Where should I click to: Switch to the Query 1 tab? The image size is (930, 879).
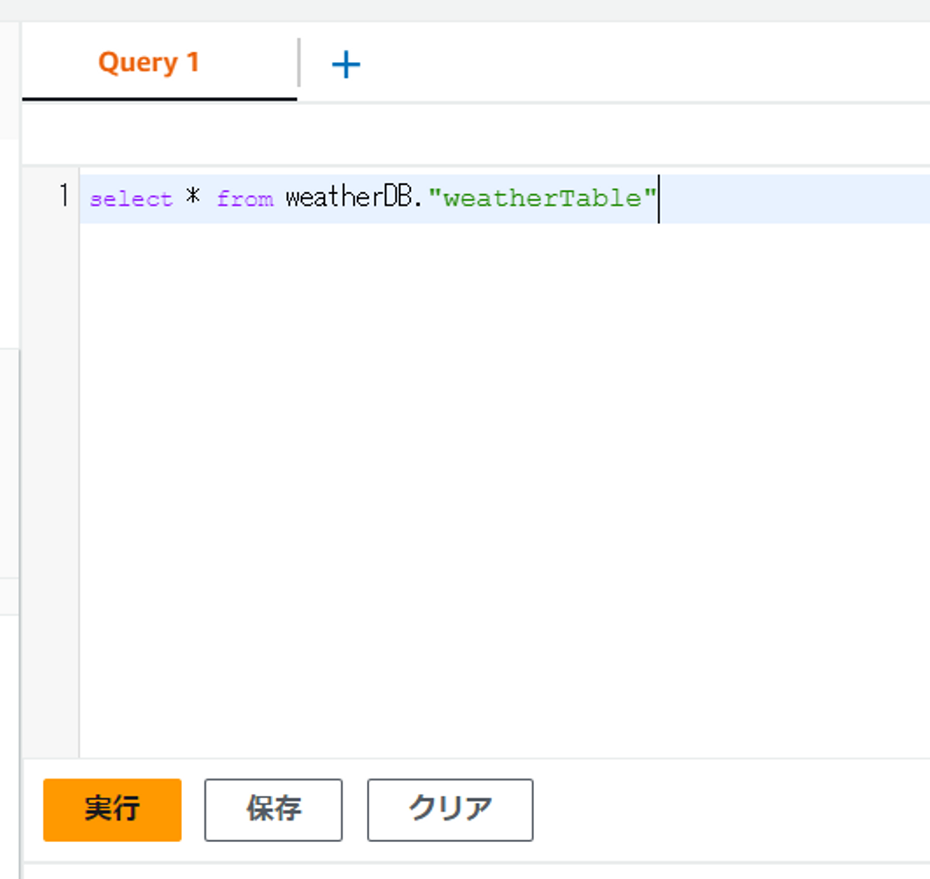click(x=149, y=63)
